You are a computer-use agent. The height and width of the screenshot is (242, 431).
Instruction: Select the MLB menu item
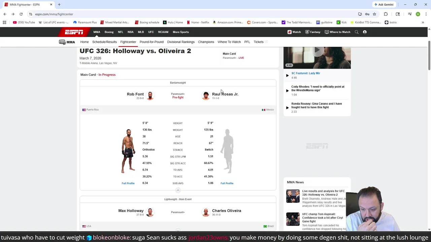[141, 32]
